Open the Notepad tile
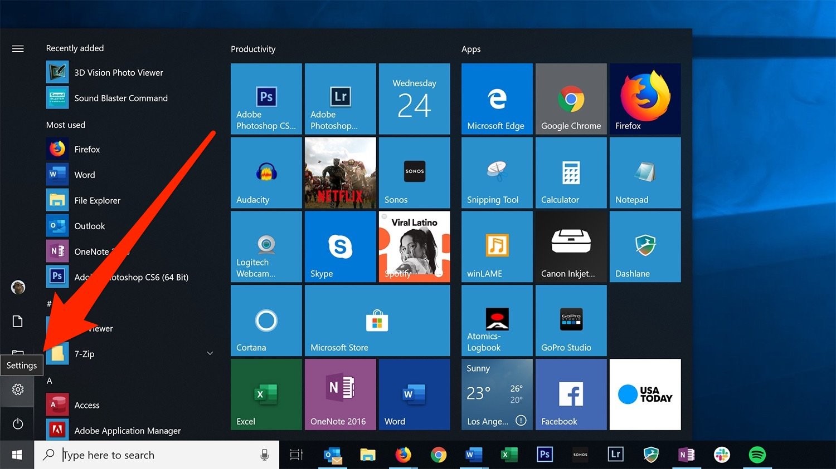 pyautogui.click(x=645, y=172)
